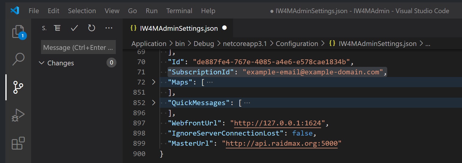Open the File menu

pyautogui.click(x=34, y=11)
